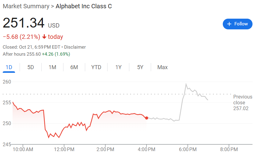Show the 1M price chart

click(52, 67)
